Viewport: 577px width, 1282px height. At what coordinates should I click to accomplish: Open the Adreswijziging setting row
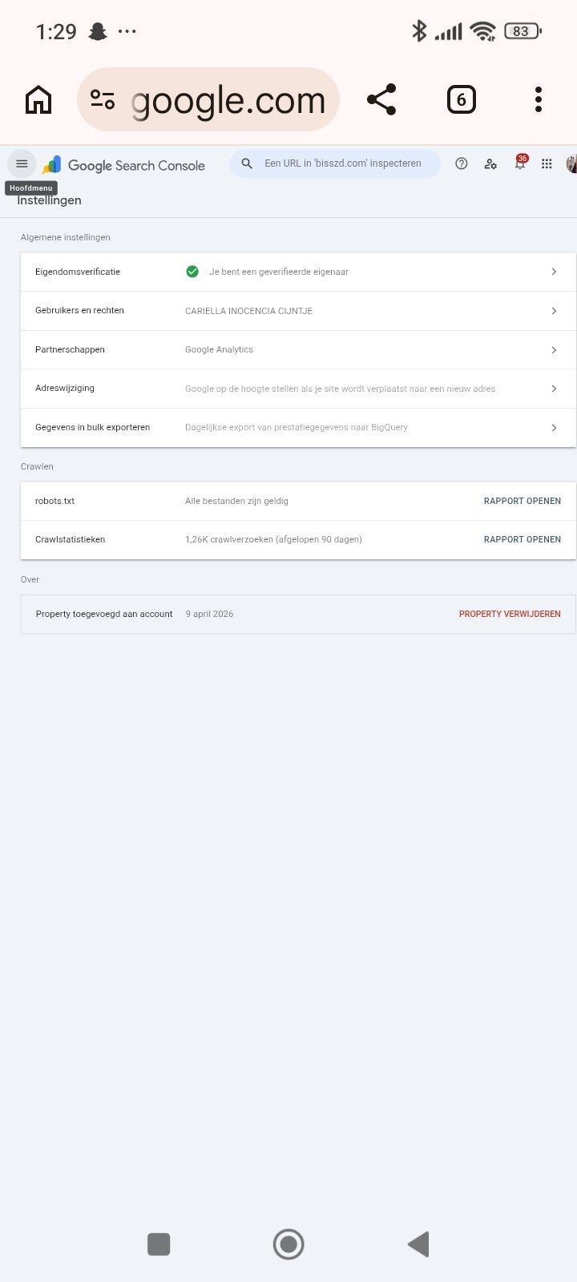[298, 389]
